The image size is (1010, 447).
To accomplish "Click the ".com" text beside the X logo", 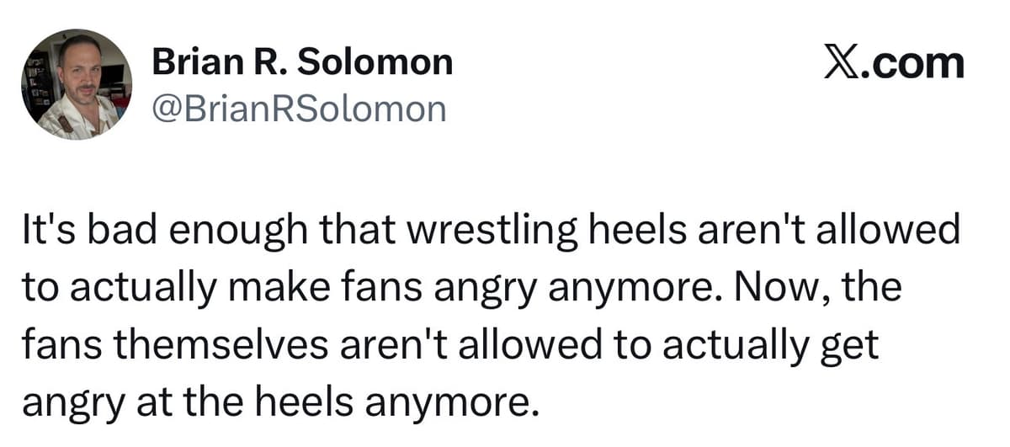I will (916, 64).
